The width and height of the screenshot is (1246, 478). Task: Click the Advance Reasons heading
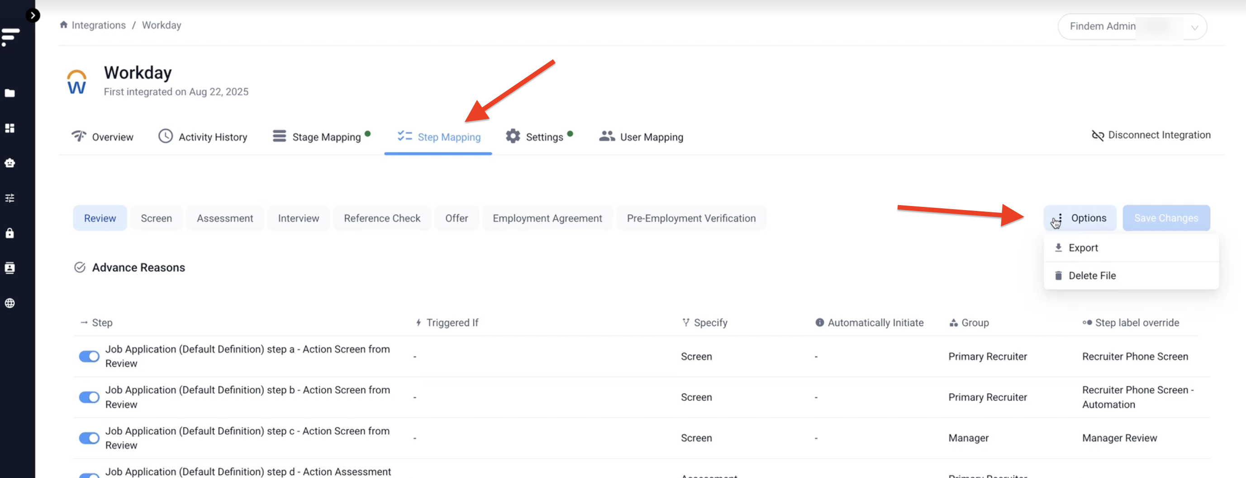(138, 267)
